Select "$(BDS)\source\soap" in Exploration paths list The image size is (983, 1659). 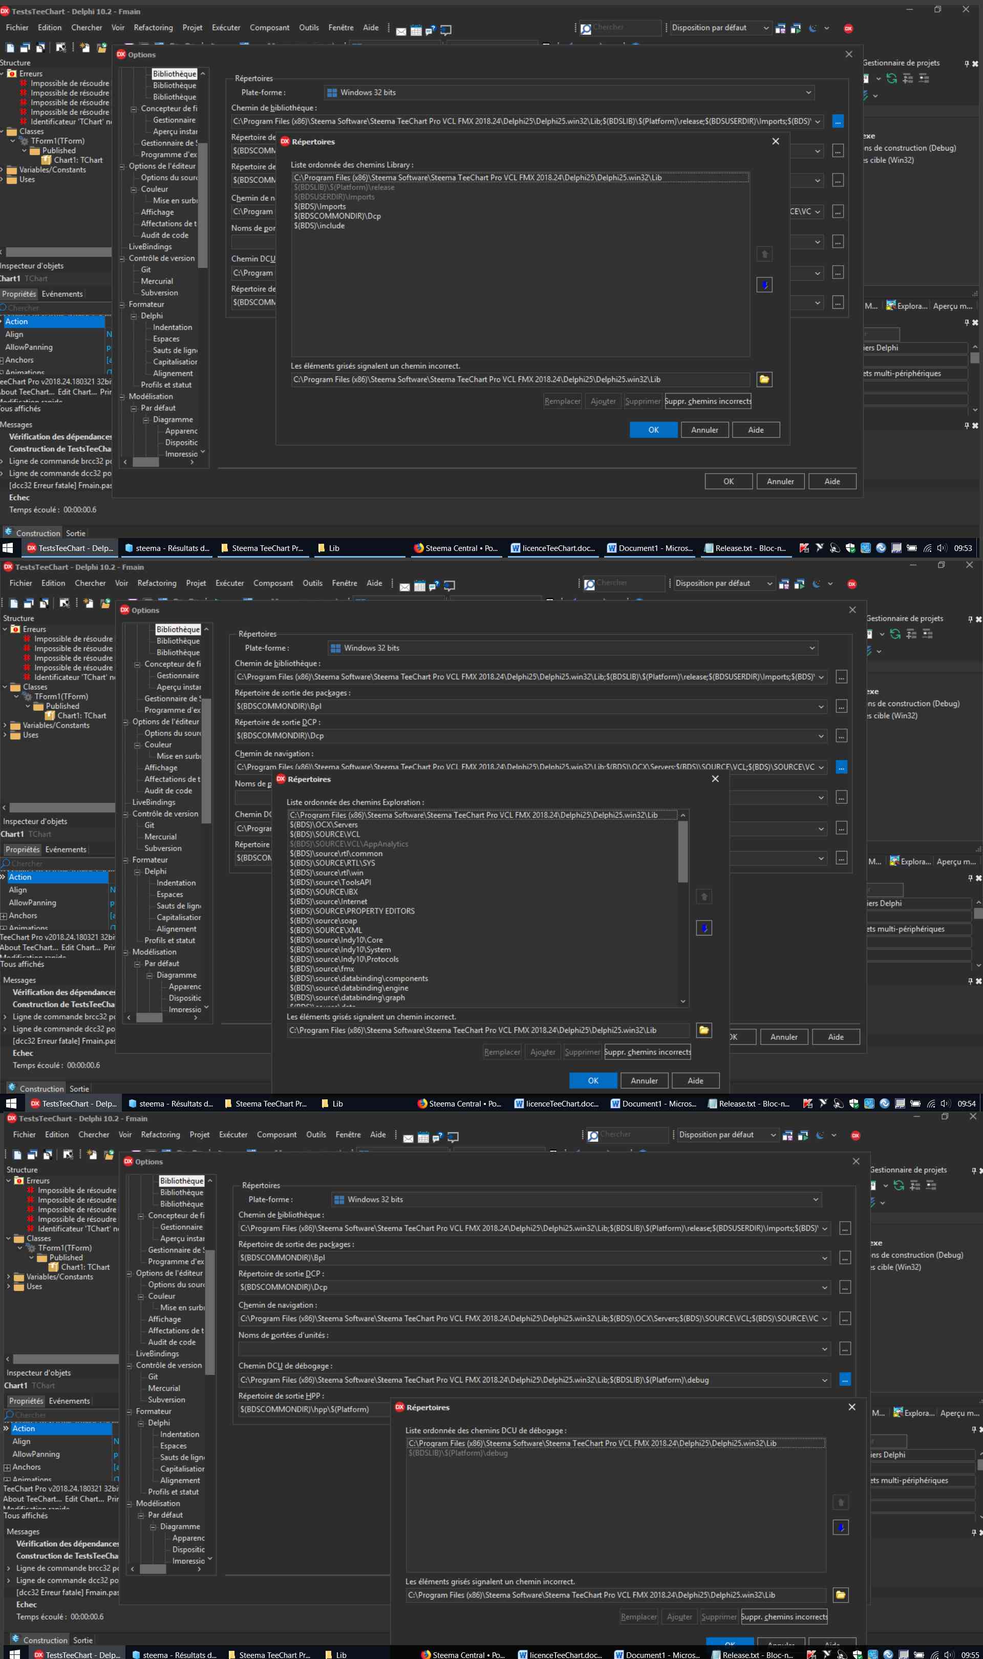click(323, 921)
